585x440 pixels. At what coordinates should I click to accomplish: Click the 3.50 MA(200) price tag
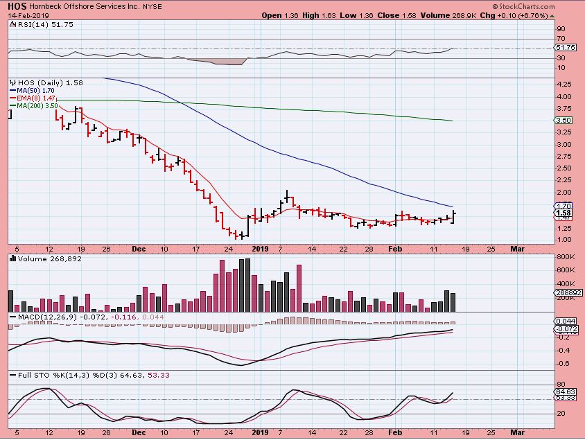pyautogui.click(x=564, y=120)
